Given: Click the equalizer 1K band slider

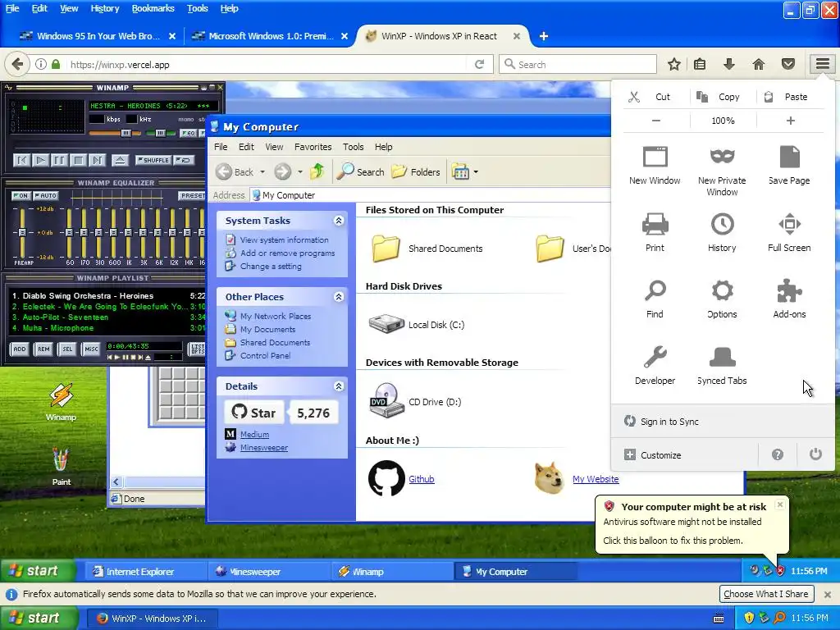Looking at the screenshot, I should (x=129, y=232).
